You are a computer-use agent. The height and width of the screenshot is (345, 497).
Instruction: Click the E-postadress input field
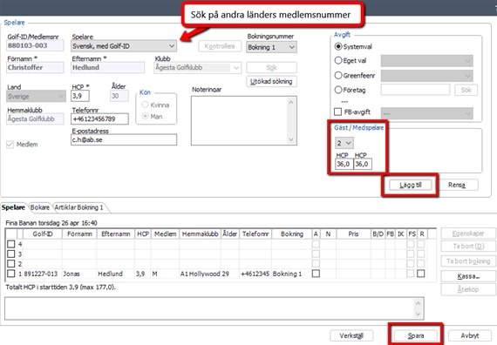coord(124,139)
